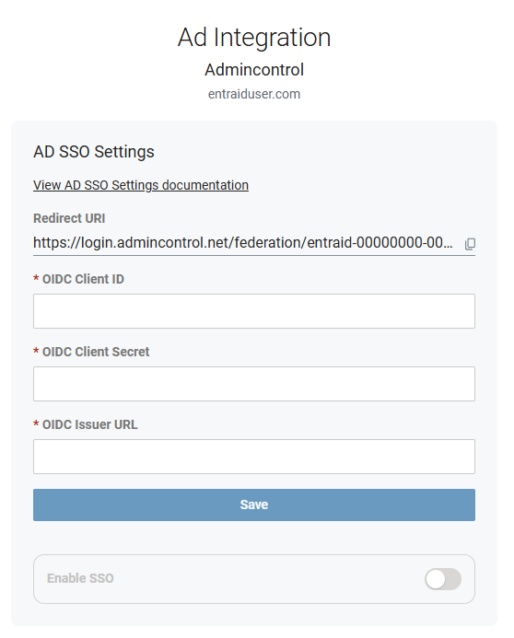
Task: Toggle the Enable SSO switch
Action: pos(443,578)
